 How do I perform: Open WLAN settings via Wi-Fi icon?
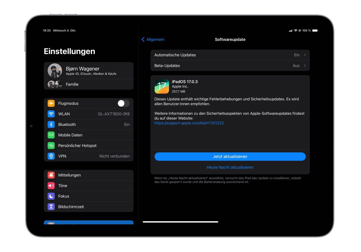click(x=51, y=114)
